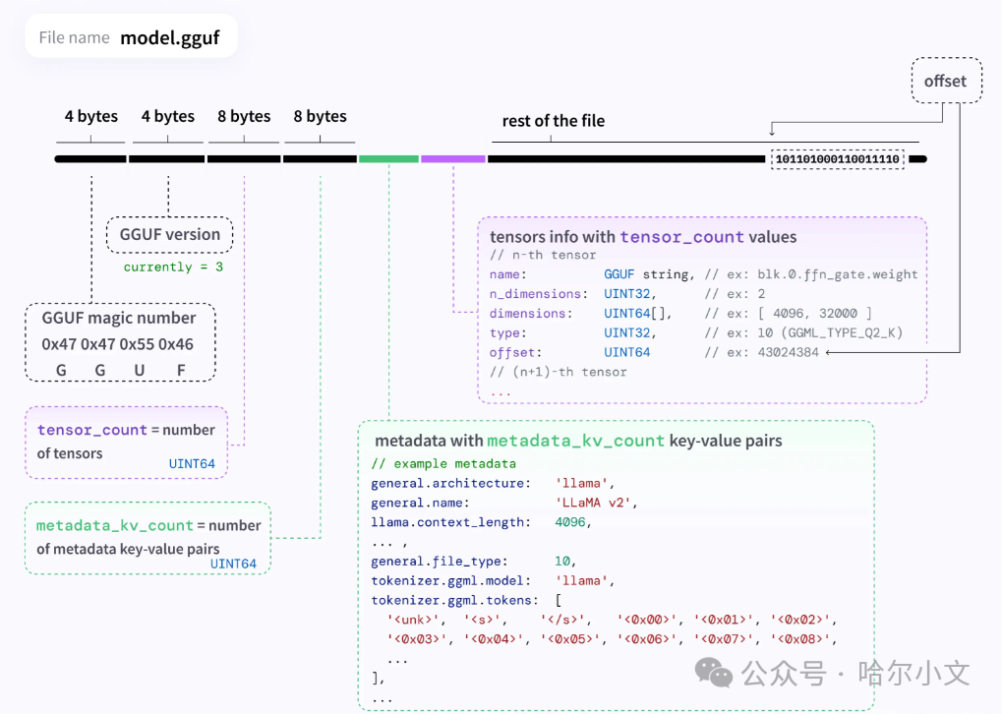
Task: Click the token '<s>'
Action: pyautogui.click(x=483, y=620)
